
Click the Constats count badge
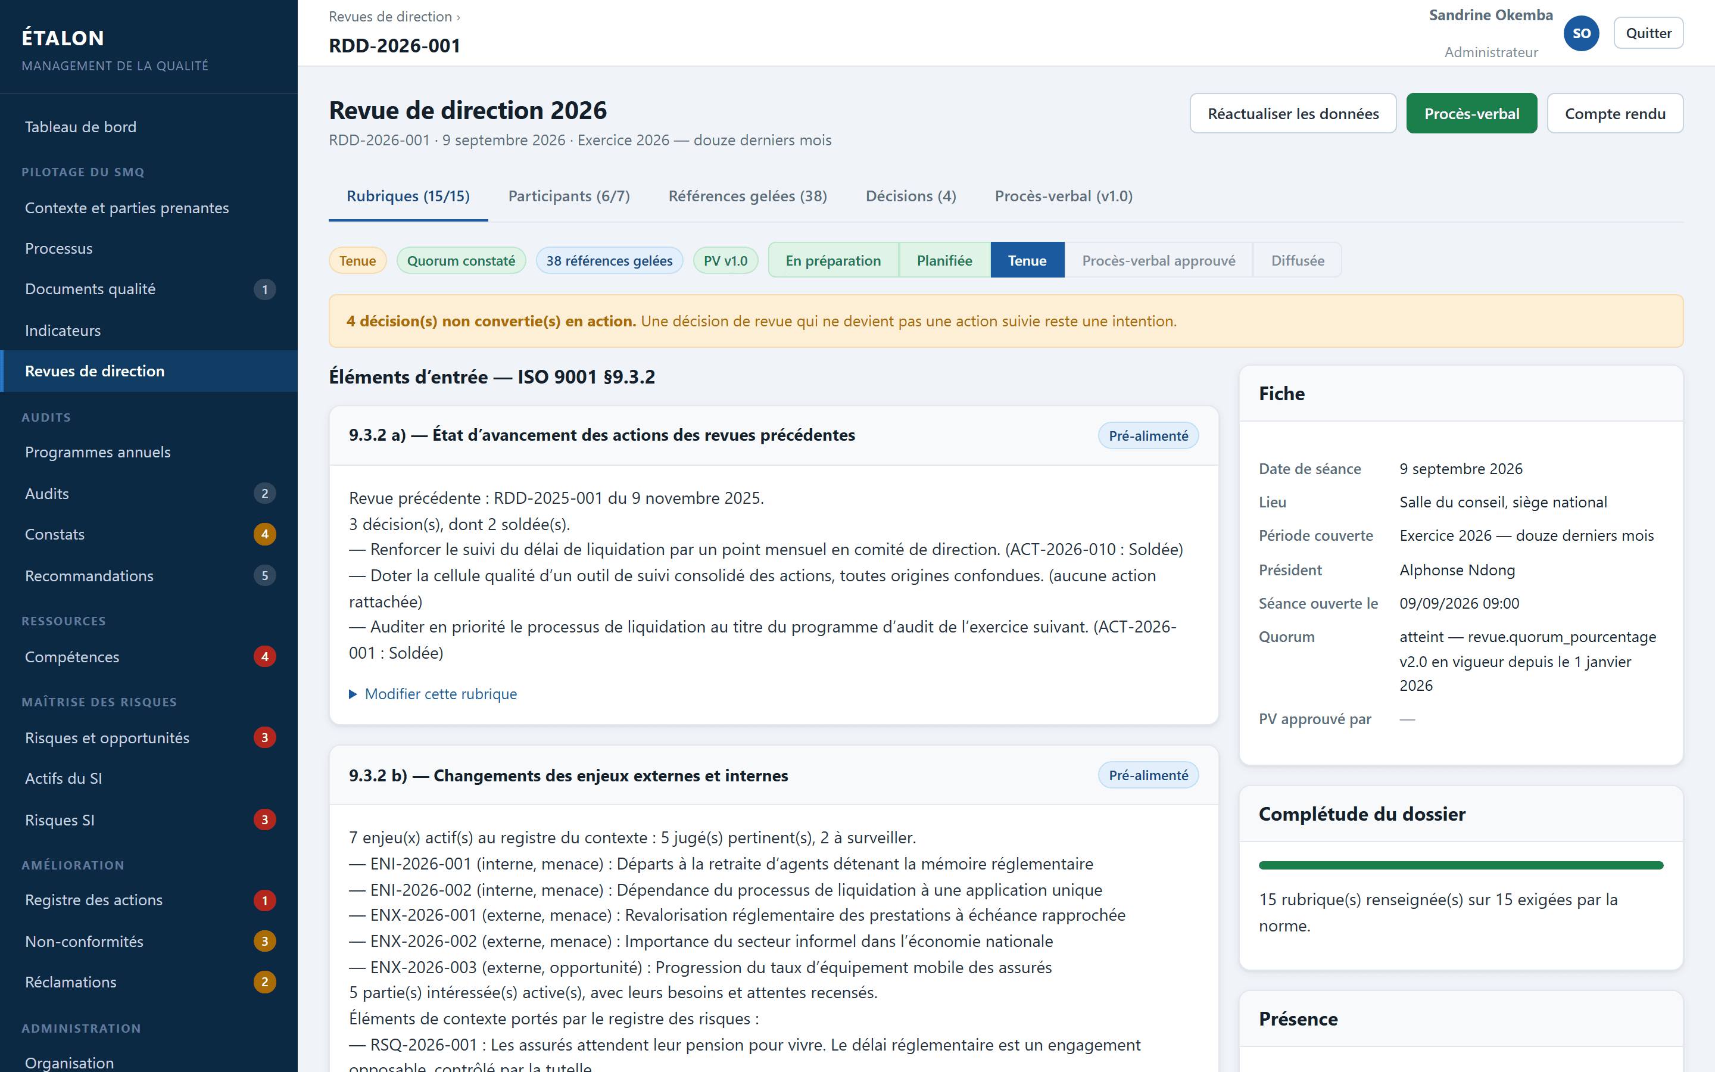pos(264,535)
